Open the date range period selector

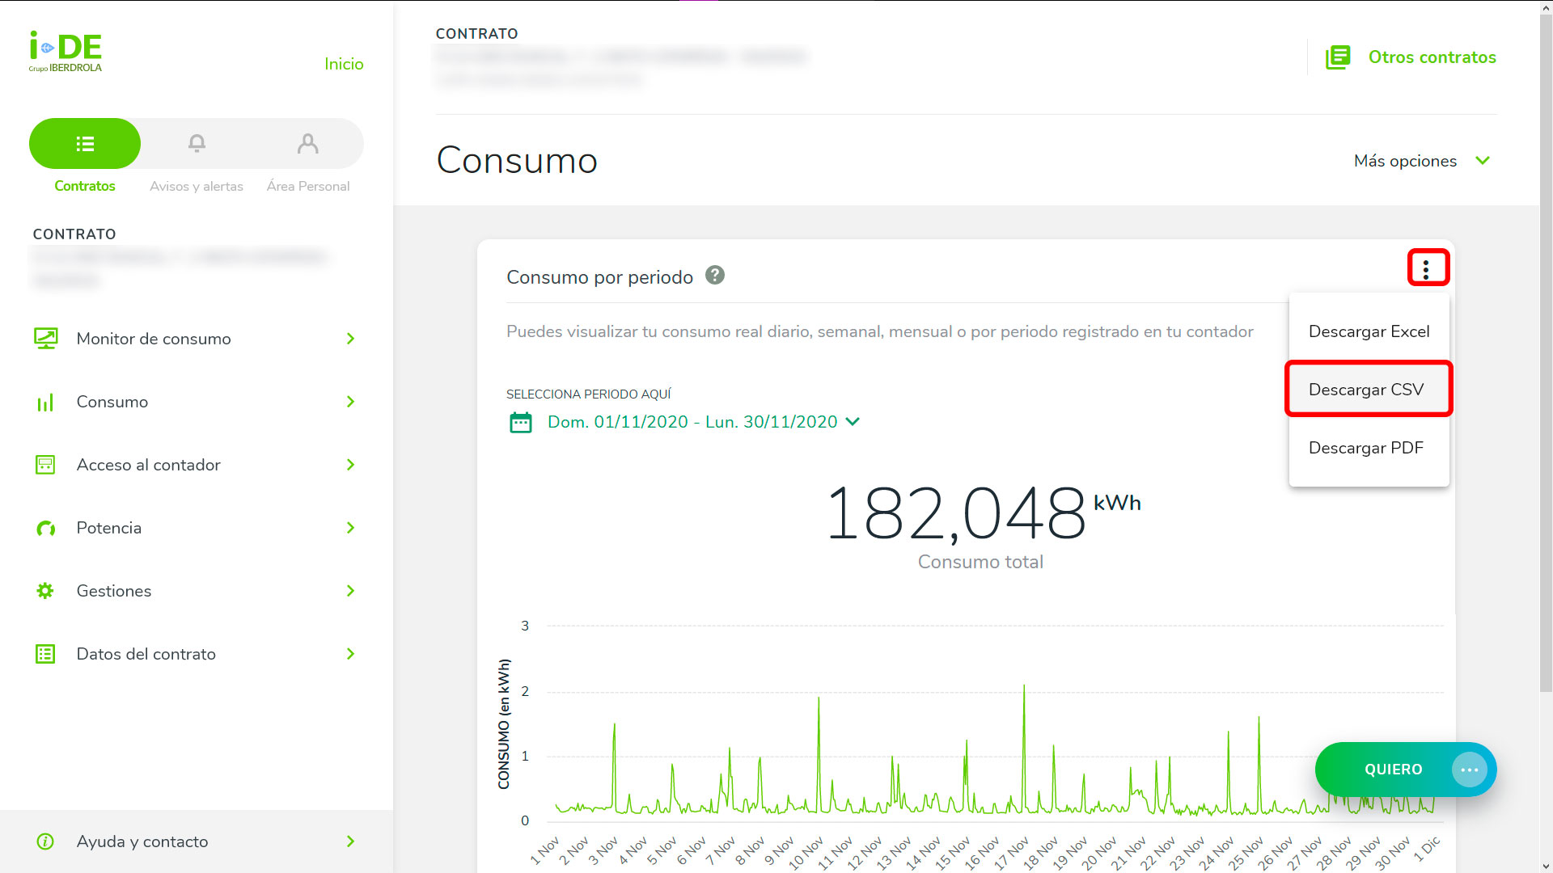tap(701, 422)
